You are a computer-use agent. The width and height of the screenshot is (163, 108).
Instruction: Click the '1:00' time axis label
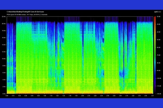[45, 96]
